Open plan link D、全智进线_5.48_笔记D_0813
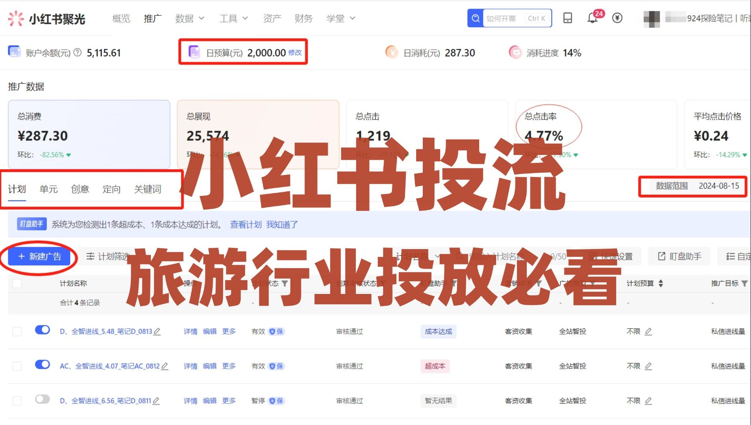 tap(106, 332)
